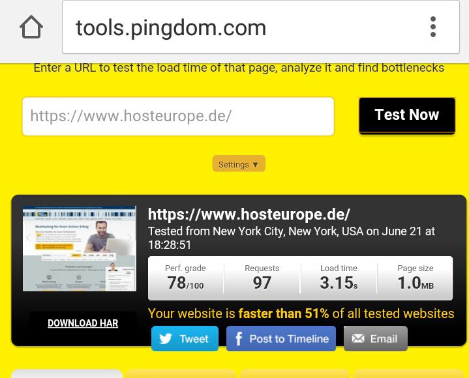Switch to the second yellow results tab
The image size is (469, 378).
[x=181, y=373]
